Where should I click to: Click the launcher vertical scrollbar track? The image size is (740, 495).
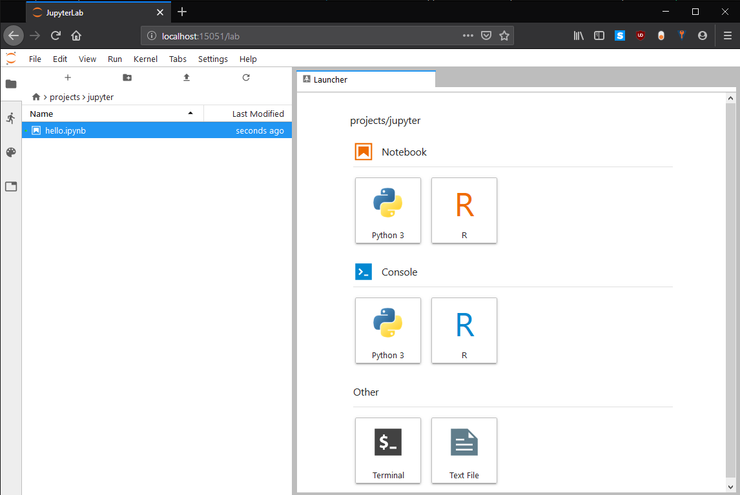(730, 292)
